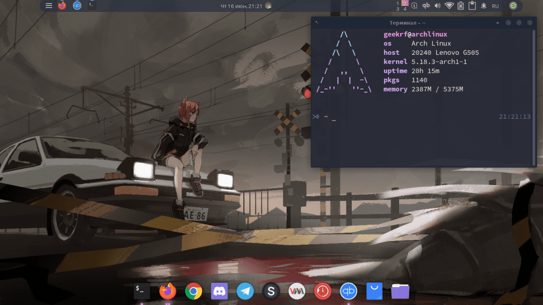Click the uptime value 20h 15m
This screenshot has width=543, height=305.
pos(425,71)
